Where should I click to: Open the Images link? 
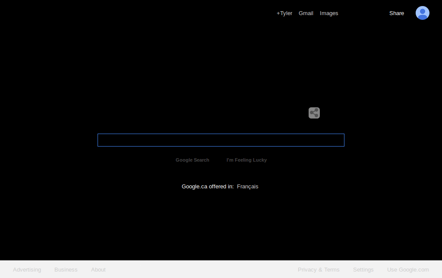point(328,13)
